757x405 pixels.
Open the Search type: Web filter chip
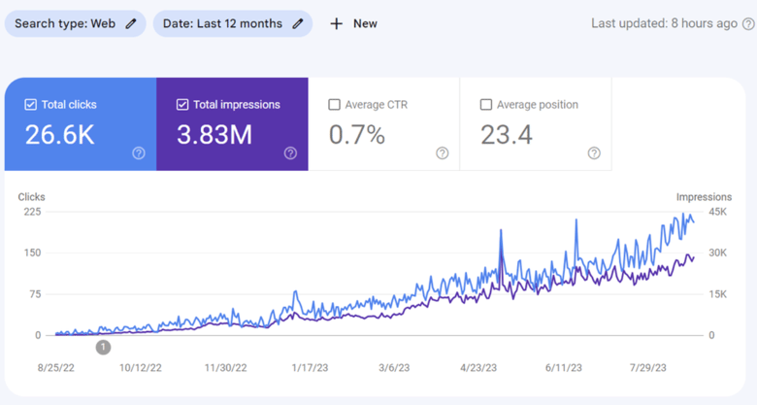[x=76, y=23]
